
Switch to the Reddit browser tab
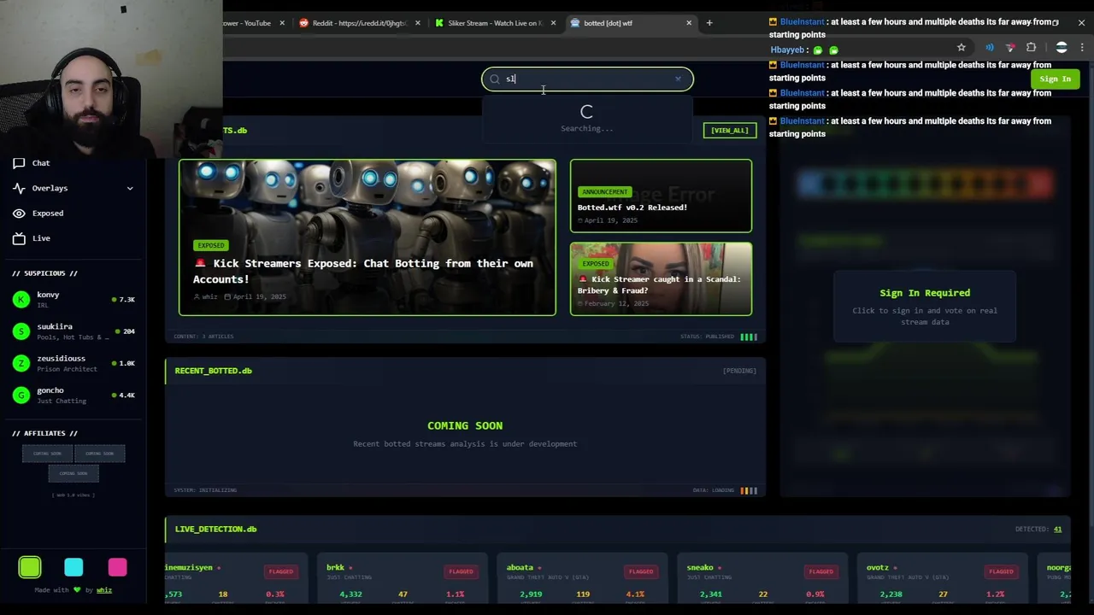click(359, 23)
